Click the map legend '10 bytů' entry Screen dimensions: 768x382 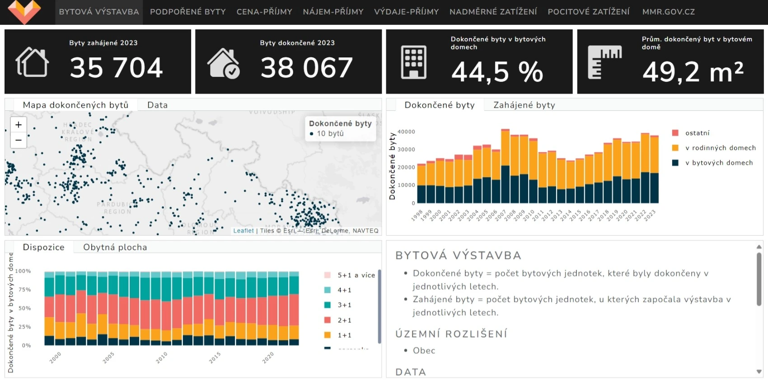coord(327,133)
